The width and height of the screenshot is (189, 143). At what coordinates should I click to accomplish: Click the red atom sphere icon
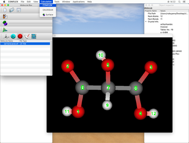[x=20, y=36]
